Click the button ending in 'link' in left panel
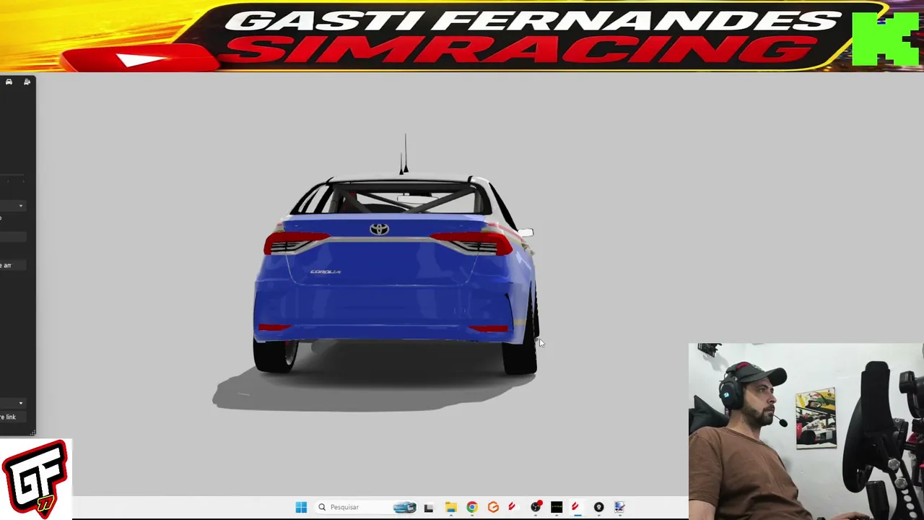The height and width of the screenshot is (520, 924). click(12, 417)
